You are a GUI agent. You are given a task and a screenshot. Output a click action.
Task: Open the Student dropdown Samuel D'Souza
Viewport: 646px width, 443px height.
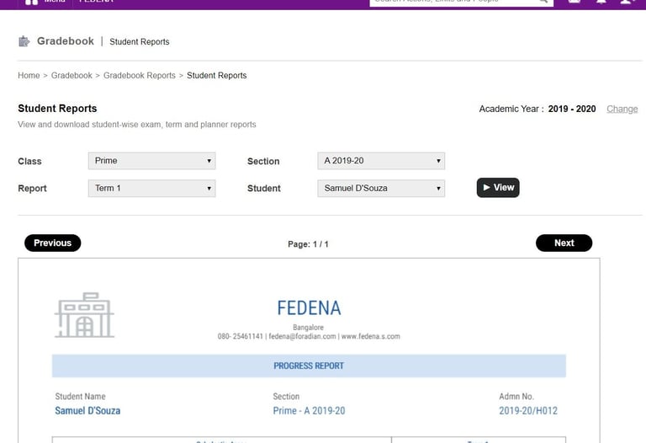tap(381, 189)
